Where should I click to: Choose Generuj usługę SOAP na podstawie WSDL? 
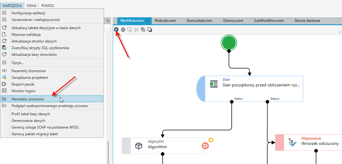click(52, 127)
